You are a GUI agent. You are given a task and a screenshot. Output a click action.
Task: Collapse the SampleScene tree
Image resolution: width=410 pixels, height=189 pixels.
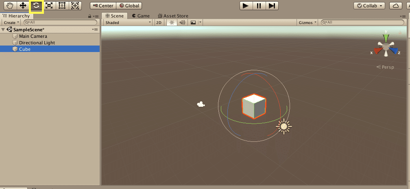pos(3,30)
